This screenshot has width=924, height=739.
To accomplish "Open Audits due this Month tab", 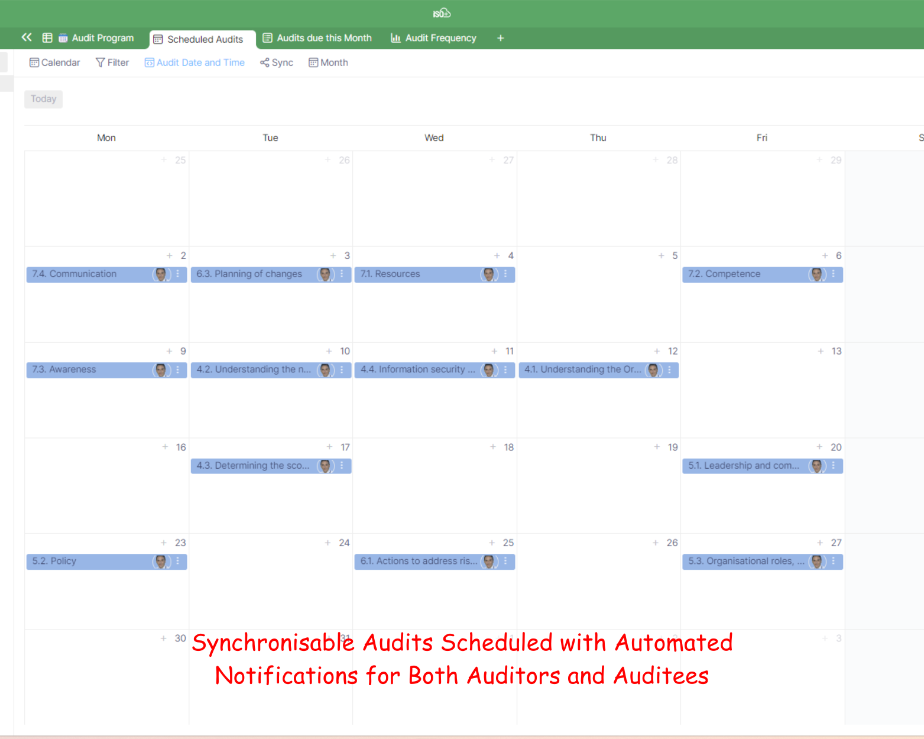I will (317, 38).
